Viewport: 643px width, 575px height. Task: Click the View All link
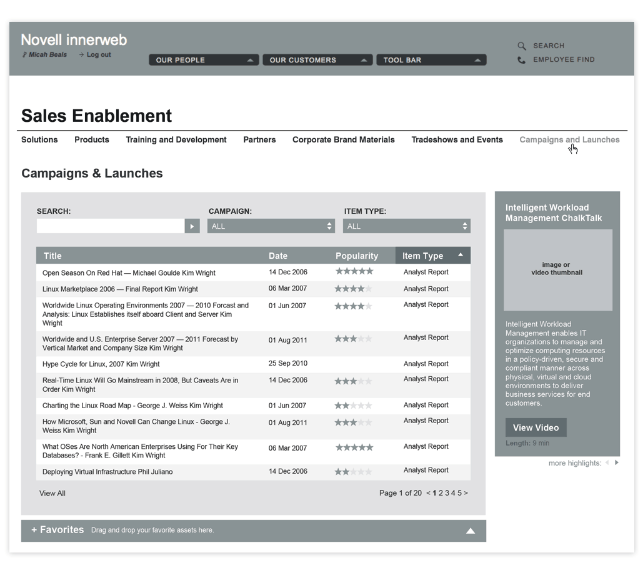click(52, 493)
